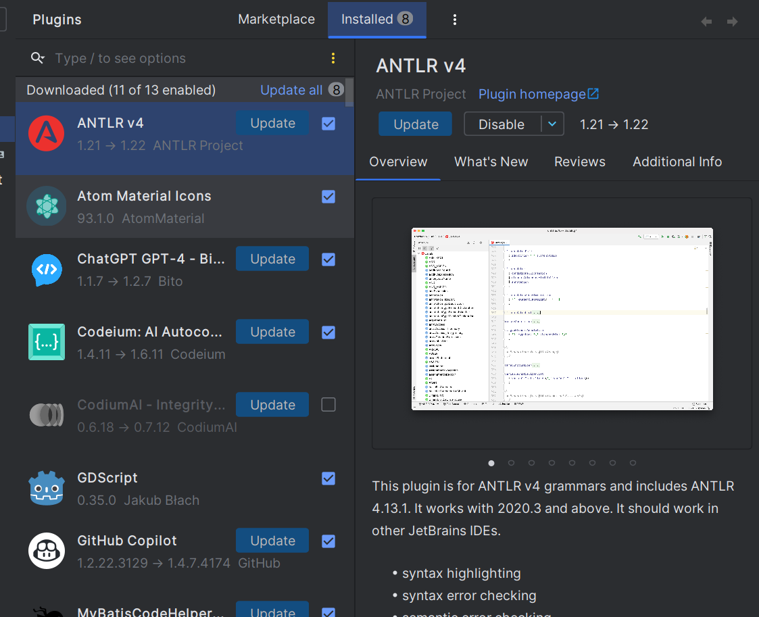The height and width of the screenshot is (617, 759).
Task: Select the GDScript plugin row title
Action: click(107, 478)
